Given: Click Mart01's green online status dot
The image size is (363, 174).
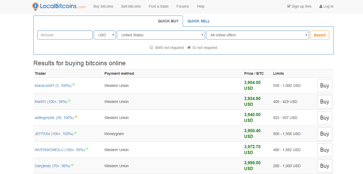Looking at the screenshot, I should coord(69,101).
